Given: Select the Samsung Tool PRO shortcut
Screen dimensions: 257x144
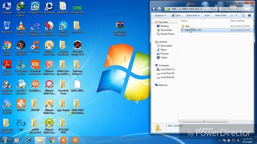Looking at the screenshot, I should tap(7, 107).
